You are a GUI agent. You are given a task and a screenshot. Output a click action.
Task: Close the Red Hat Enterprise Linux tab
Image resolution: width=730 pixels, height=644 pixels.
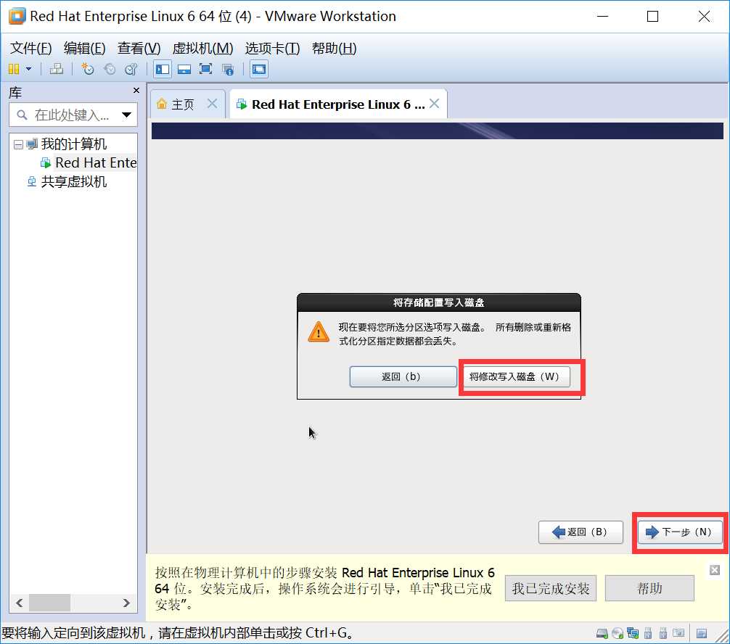(435, 103)
